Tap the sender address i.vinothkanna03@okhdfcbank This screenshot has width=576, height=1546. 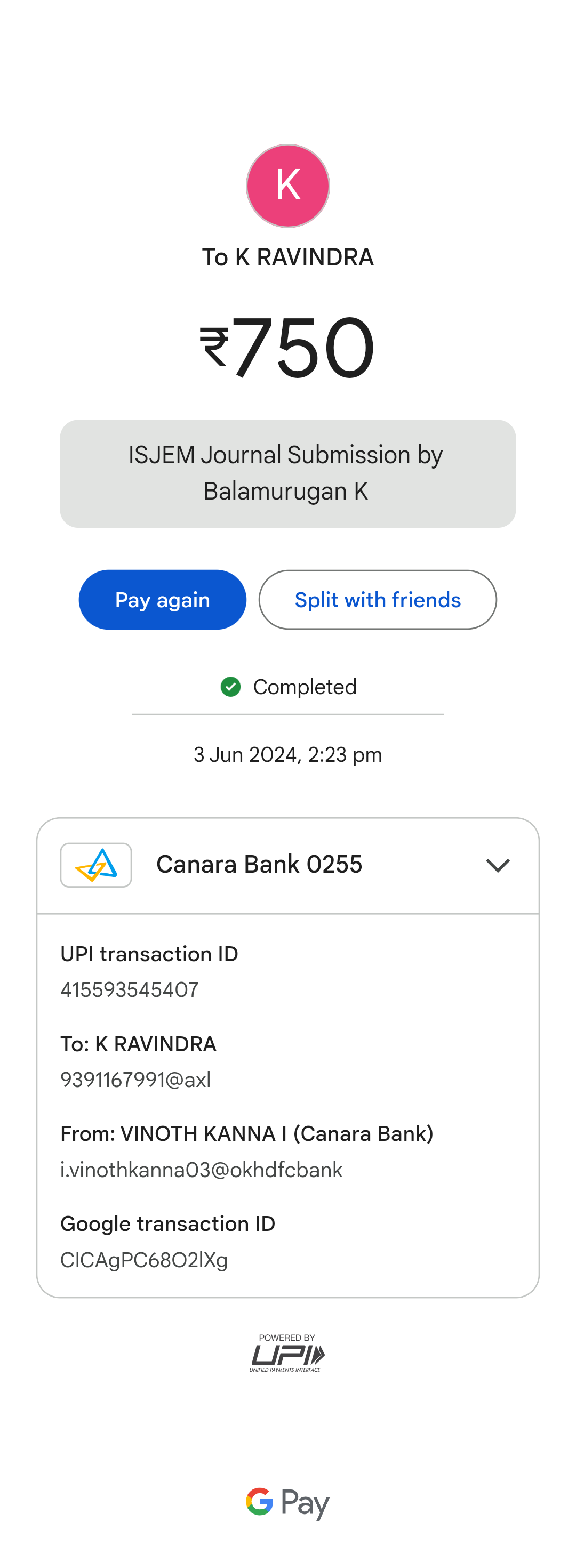(201, 1170)
